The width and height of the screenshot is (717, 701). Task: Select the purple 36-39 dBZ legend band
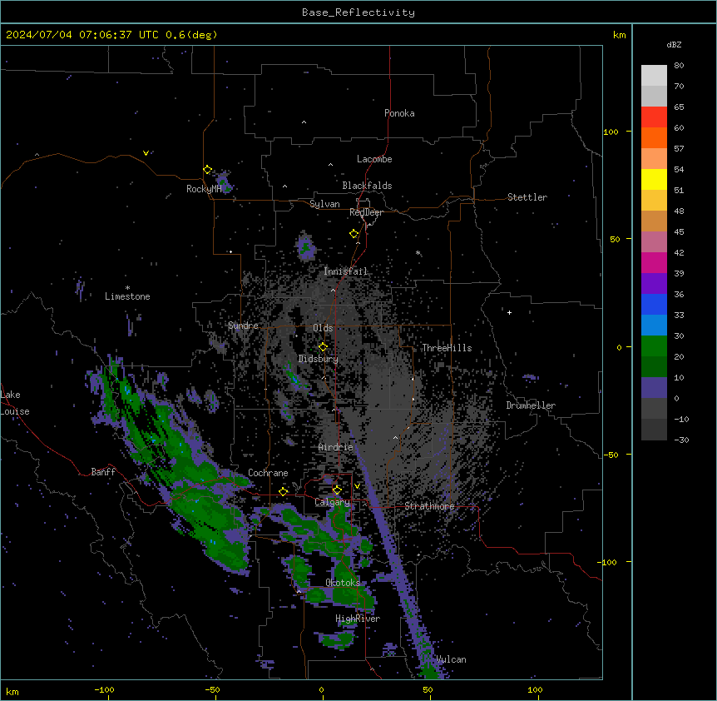(654, 284)
